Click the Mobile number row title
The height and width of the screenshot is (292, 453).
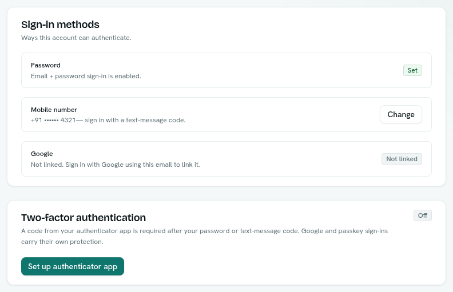point(54,110)
